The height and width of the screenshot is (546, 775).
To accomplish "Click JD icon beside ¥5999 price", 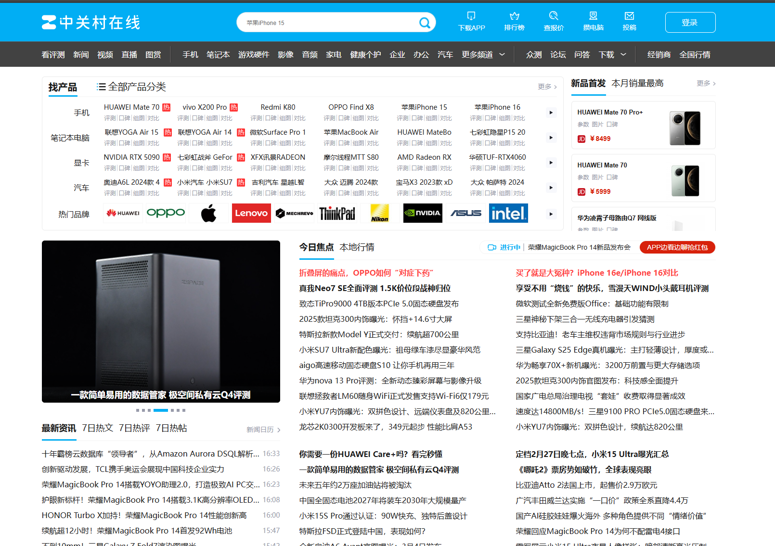I will click(x=581, y=191).
